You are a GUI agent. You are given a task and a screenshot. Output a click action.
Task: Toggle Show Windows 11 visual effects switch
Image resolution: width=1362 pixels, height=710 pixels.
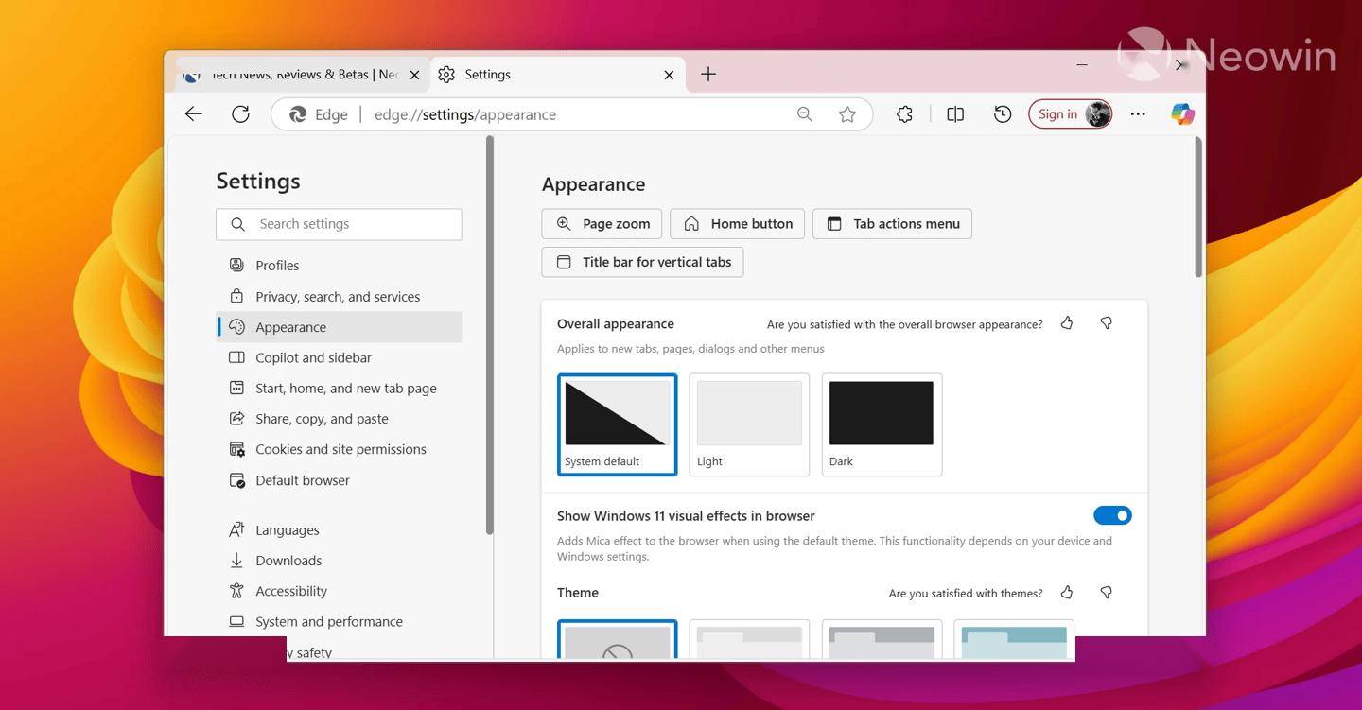pyautogui.click(x=1112, y=515)
